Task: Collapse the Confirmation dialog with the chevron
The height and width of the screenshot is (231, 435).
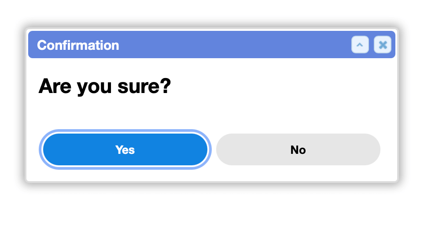Action: click(x=360, y=45)
